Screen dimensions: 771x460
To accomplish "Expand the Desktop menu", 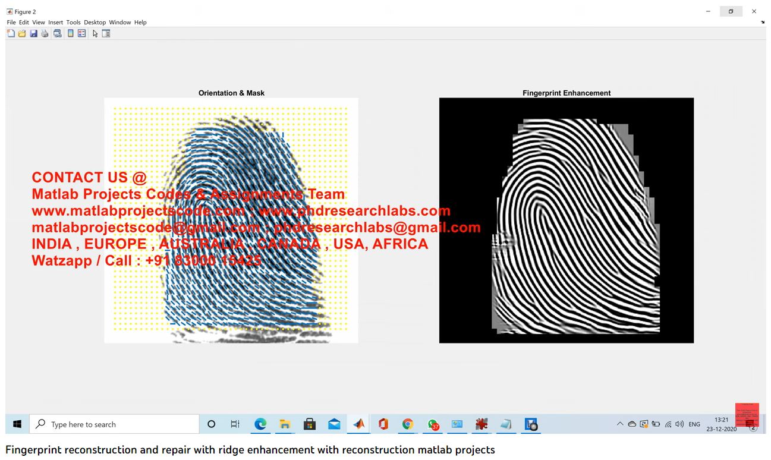I will pos(95,23).
